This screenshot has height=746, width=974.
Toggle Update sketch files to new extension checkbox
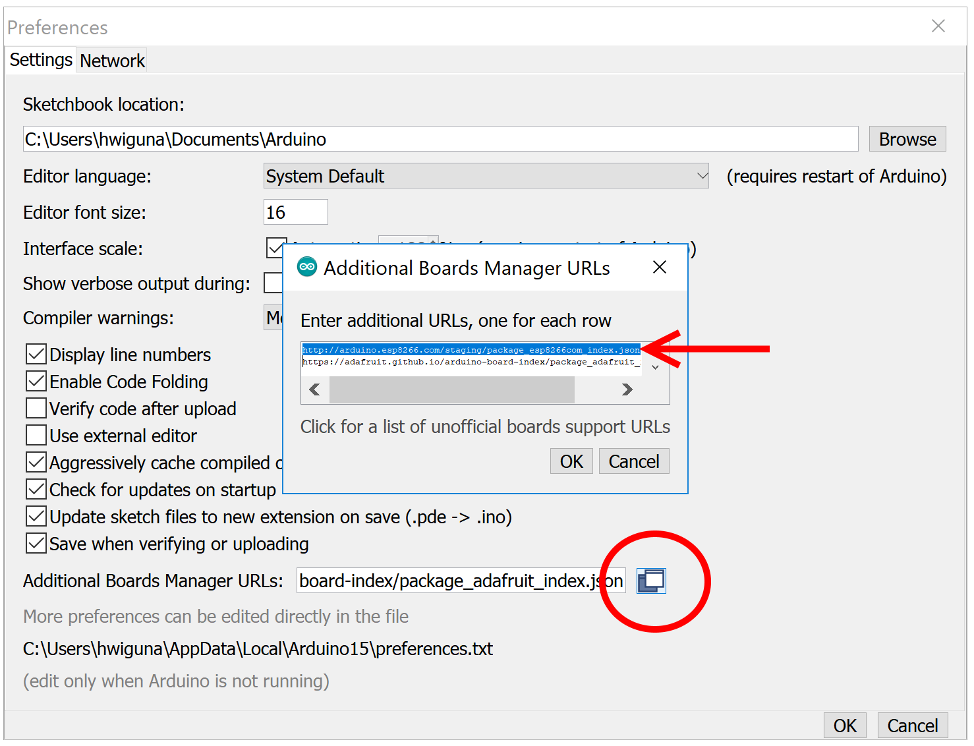pos(36,517)
